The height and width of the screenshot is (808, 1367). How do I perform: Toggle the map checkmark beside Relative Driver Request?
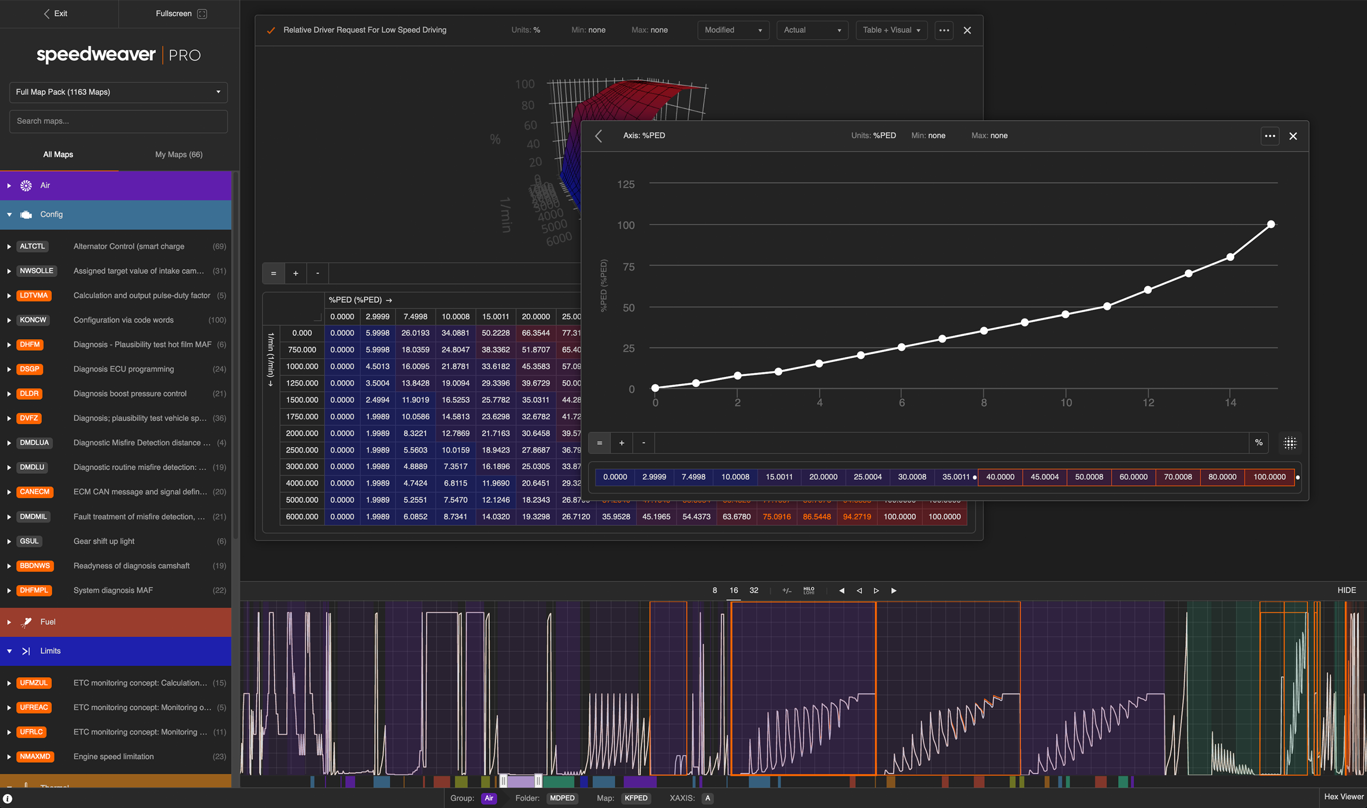pos(271,30)
